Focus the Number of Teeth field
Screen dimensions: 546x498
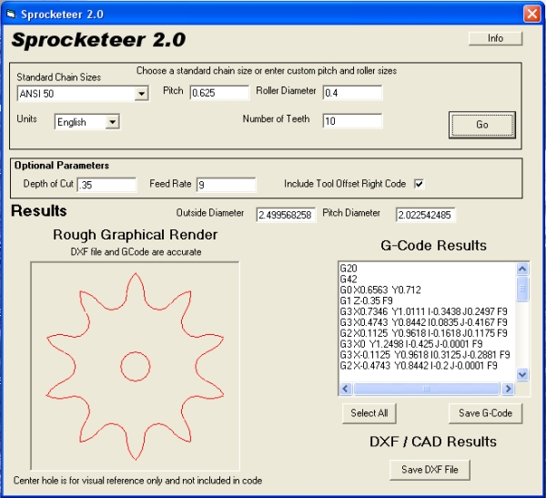click(x=351, y=121)
